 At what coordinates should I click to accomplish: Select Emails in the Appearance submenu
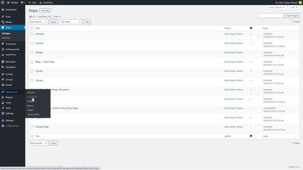tap(30, 110)
